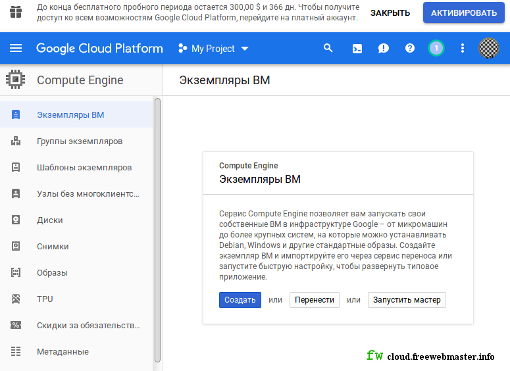Open the three-dot settings menu
This screenshot has height=371, width=510.
(462, 48)
